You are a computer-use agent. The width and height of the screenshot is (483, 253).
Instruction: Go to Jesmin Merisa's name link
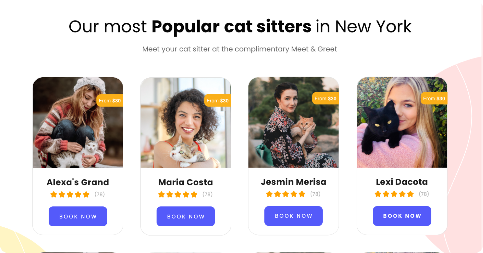coord(293,182)
